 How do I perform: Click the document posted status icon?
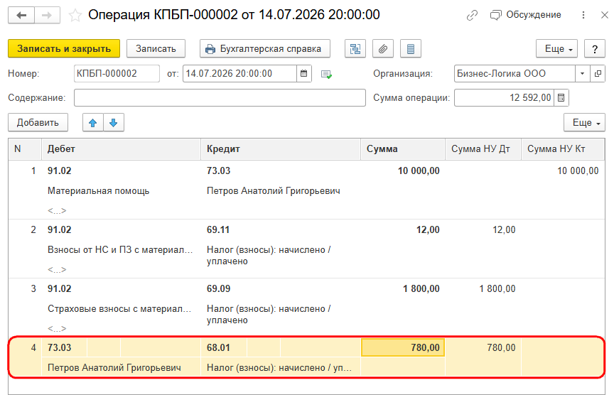coord(326,74)
